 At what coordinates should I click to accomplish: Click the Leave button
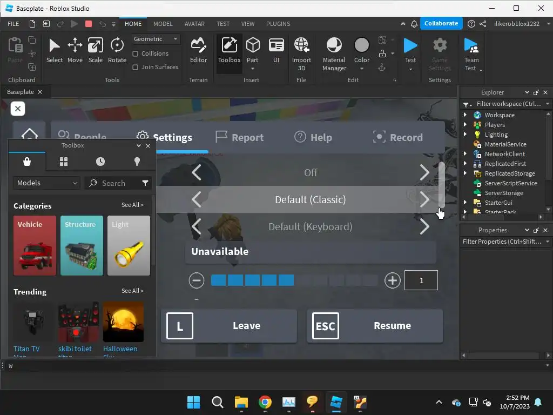[x=229, y=326]
